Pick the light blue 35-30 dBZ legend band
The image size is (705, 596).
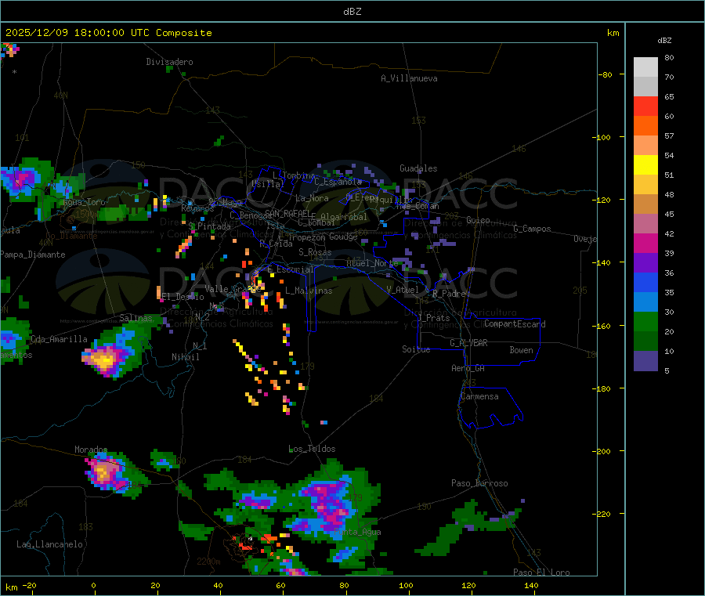(x=645, y=302)
